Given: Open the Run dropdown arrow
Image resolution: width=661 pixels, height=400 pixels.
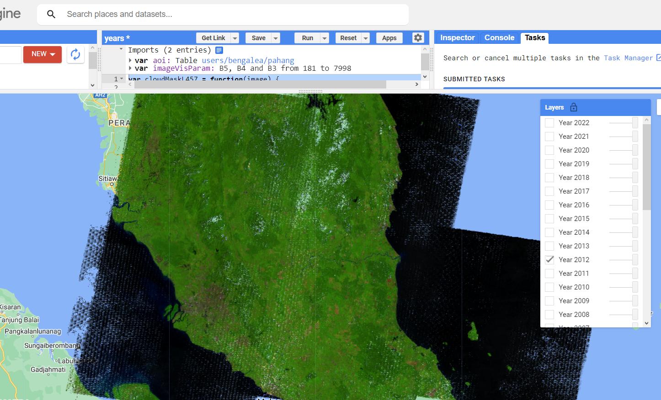Looking at the screenshot, I should click(325, 38).
